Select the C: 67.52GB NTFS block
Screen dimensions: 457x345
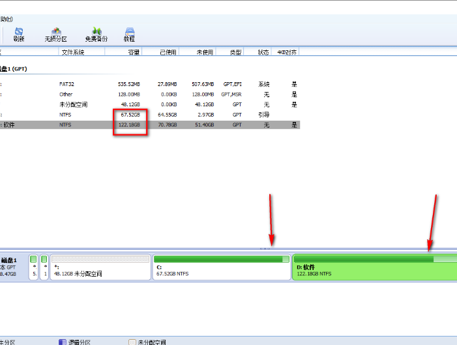pos(222,267)
